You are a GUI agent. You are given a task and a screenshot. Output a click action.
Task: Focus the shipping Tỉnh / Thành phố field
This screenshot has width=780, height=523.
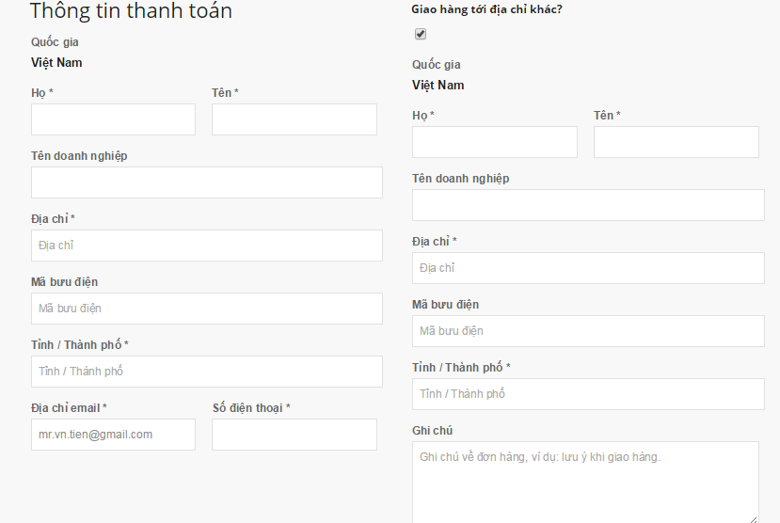click(x=588, y=394)
